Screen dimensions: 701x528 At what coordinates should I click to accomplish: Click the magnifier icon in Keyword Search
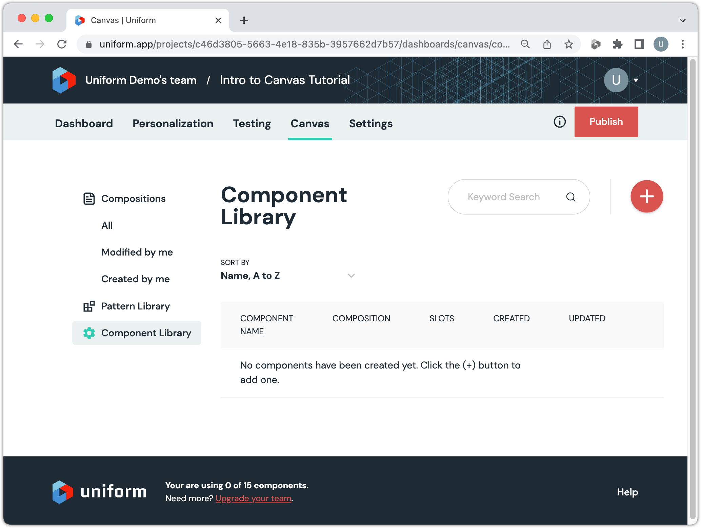[x=570, y=197]
